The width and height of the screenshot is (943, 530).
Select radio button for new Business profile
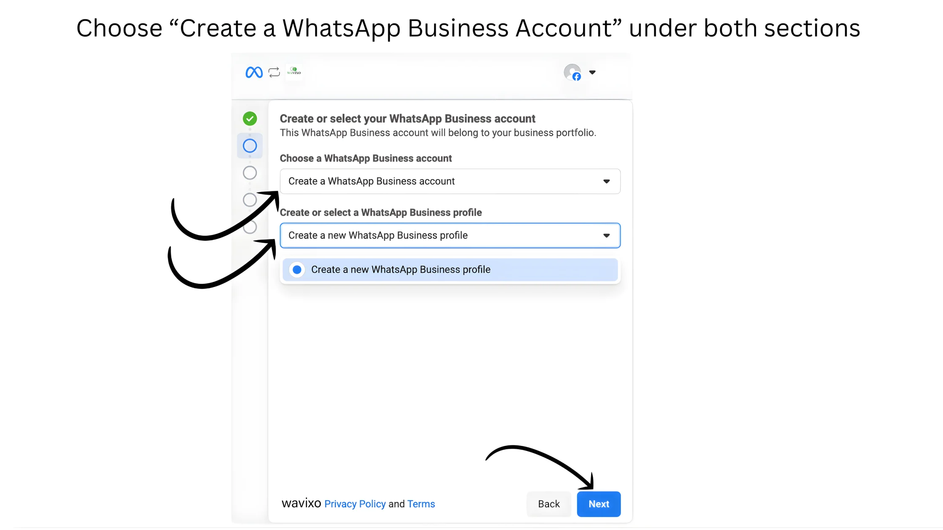click(x=297, y=270)
